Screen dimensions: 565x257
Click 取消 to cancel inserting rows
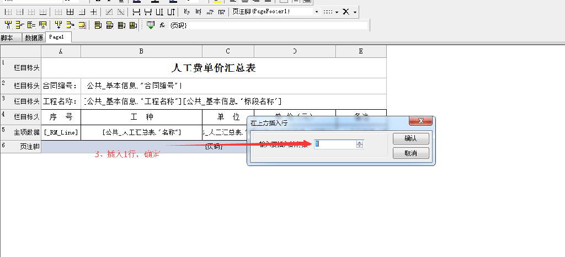click(411, 153)
